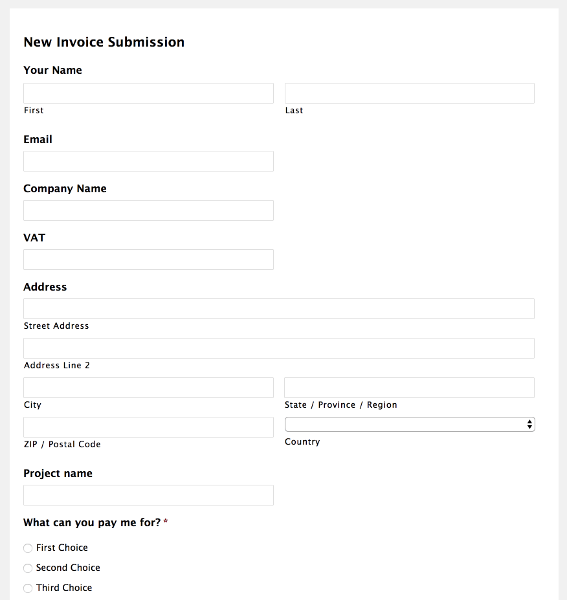Viewport: 567px width, 600px height.
Task: Select the Second Choice radio button
Action: (x=28, y=568)
